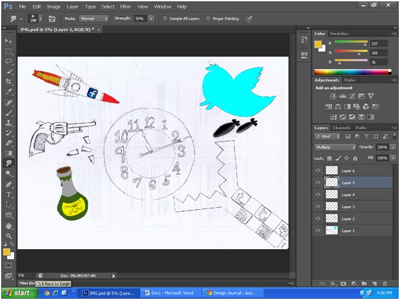Open the tool preset picker arrow

point(21,18)
